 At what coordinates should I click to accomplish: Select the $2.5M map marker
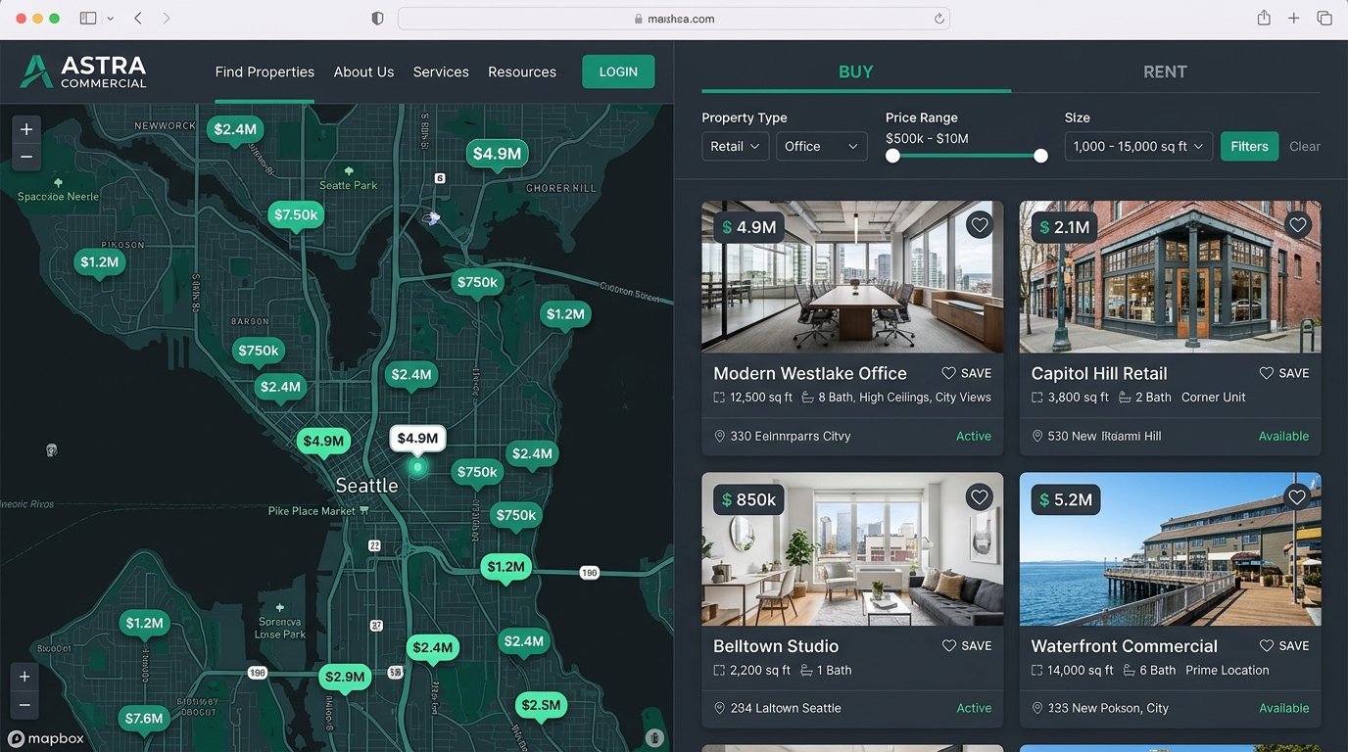541,706
